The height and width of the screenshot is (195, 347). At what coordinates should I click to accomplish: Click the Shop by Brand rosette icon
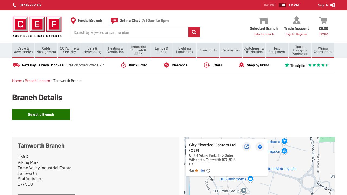[x=242, y=65]
